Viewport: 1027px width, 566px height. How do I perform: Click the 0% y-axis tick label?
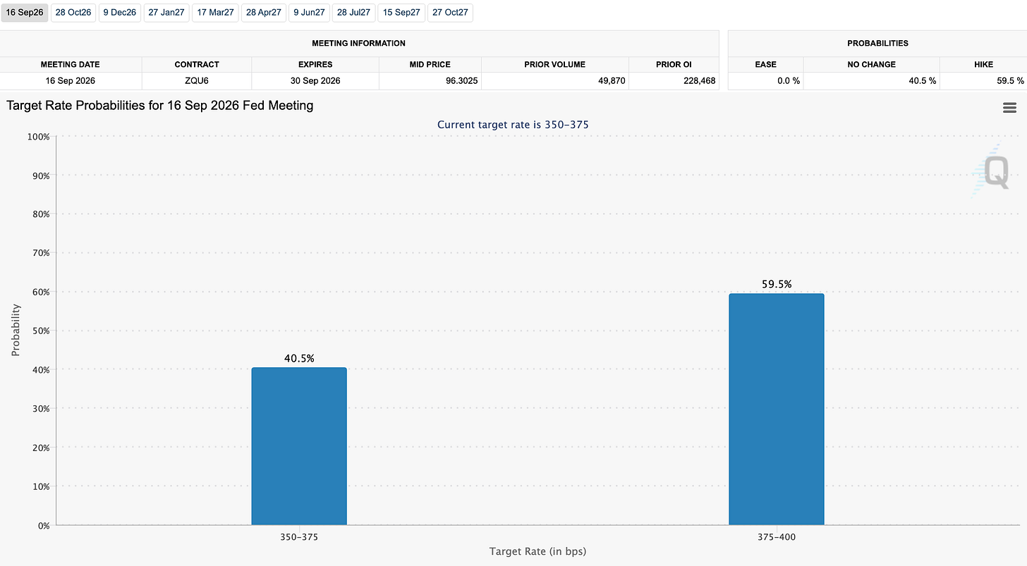[42, 525]
